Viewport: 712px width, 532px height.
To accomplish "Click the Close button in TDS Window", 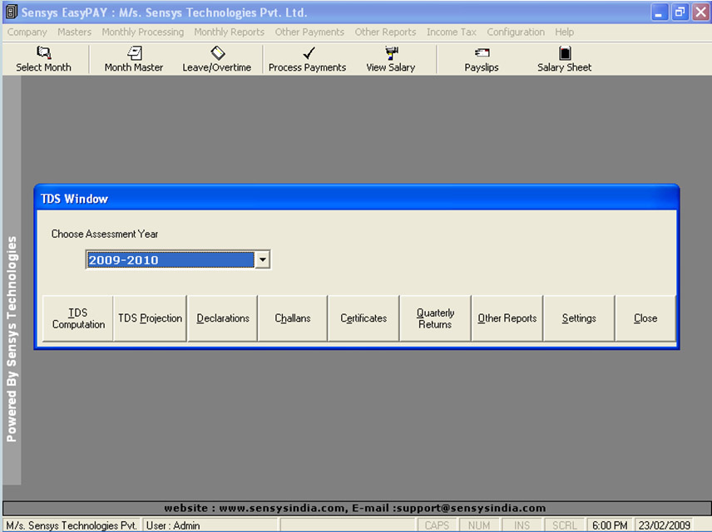I will tap(645, 318).
